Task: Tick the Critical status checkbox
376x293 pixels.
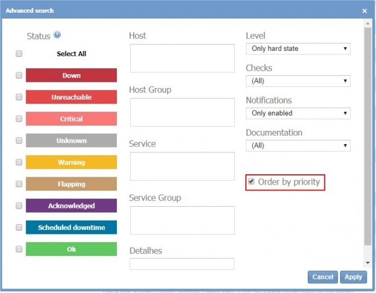Action: tap(19, 119)
